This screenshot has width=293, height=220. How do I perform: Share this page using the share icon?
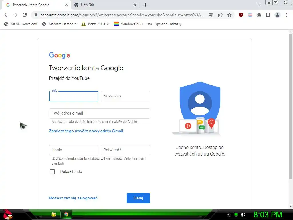pyautogui.click(x=220, y=15)
